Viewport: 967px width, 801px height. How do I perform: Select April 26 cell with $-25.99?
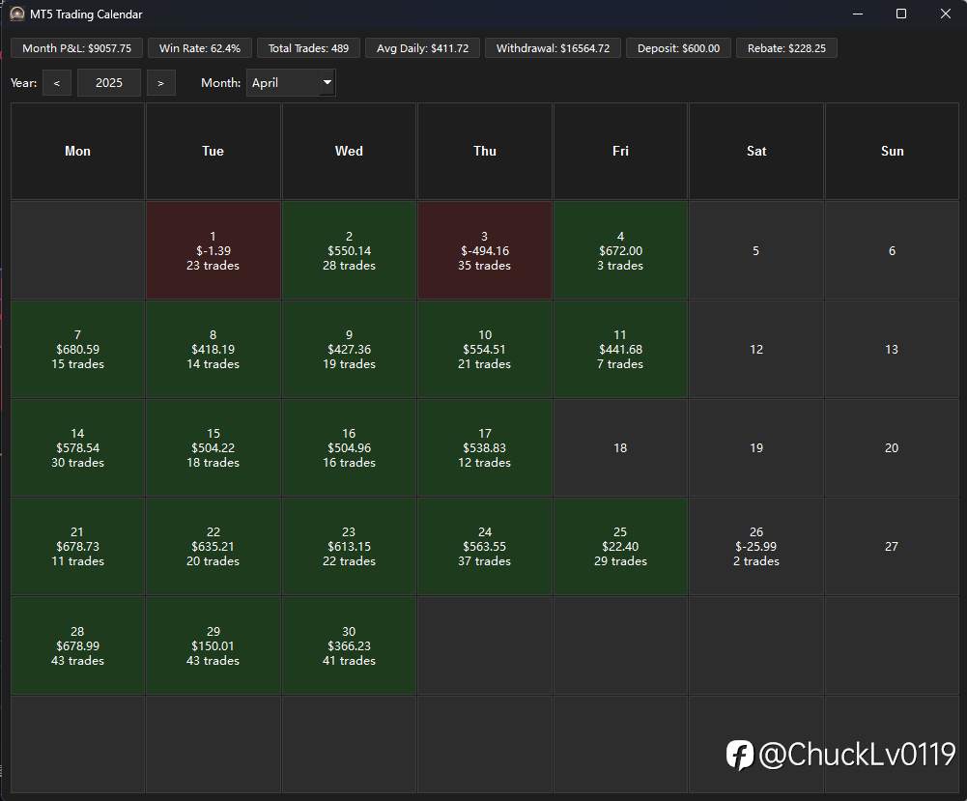[756, 546]
